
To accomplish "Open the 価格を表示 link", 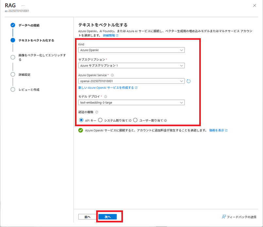I will [218, 130].
